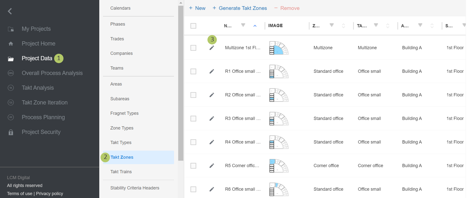Click the Project Home house icon

(11, 44)
